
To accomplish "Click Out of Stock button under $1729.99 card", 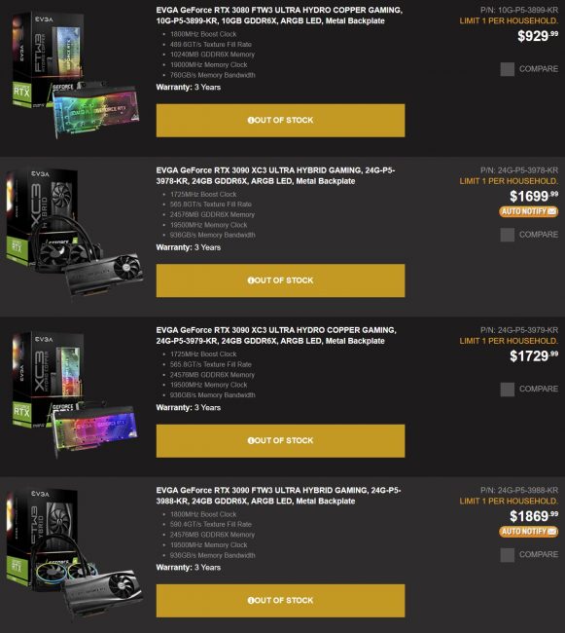I will point(280,441).
